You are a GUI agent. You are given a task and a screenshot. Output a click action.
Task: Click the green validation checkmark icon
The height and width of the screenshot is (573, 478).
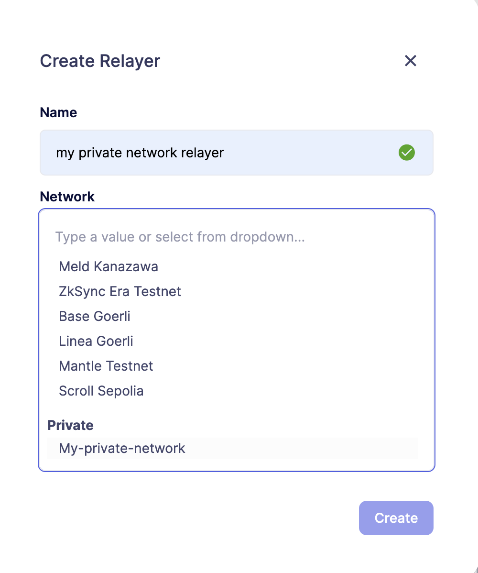(406, 152)
